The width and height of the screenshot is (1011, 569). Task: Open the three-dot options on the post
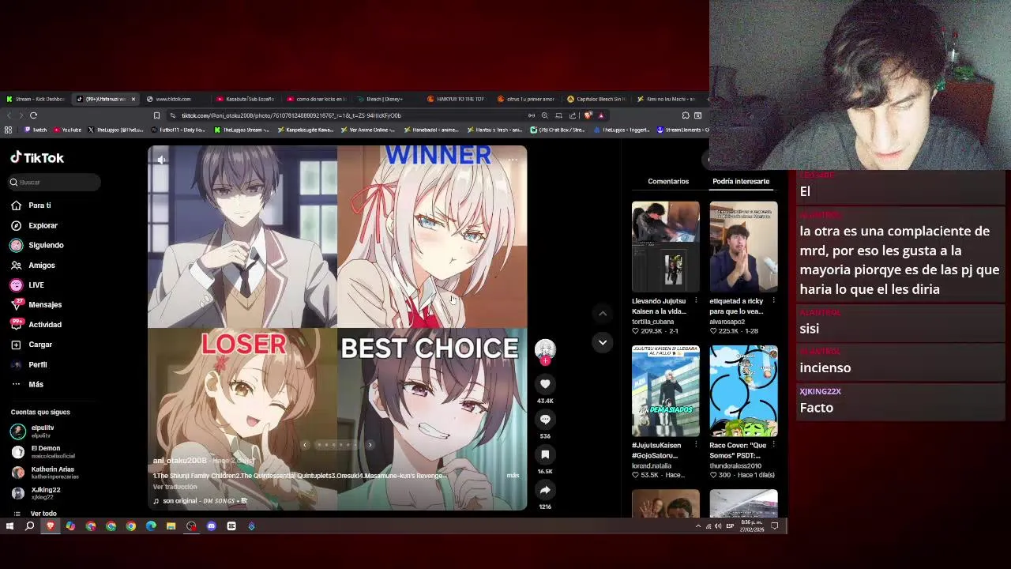tap(513, 160)
